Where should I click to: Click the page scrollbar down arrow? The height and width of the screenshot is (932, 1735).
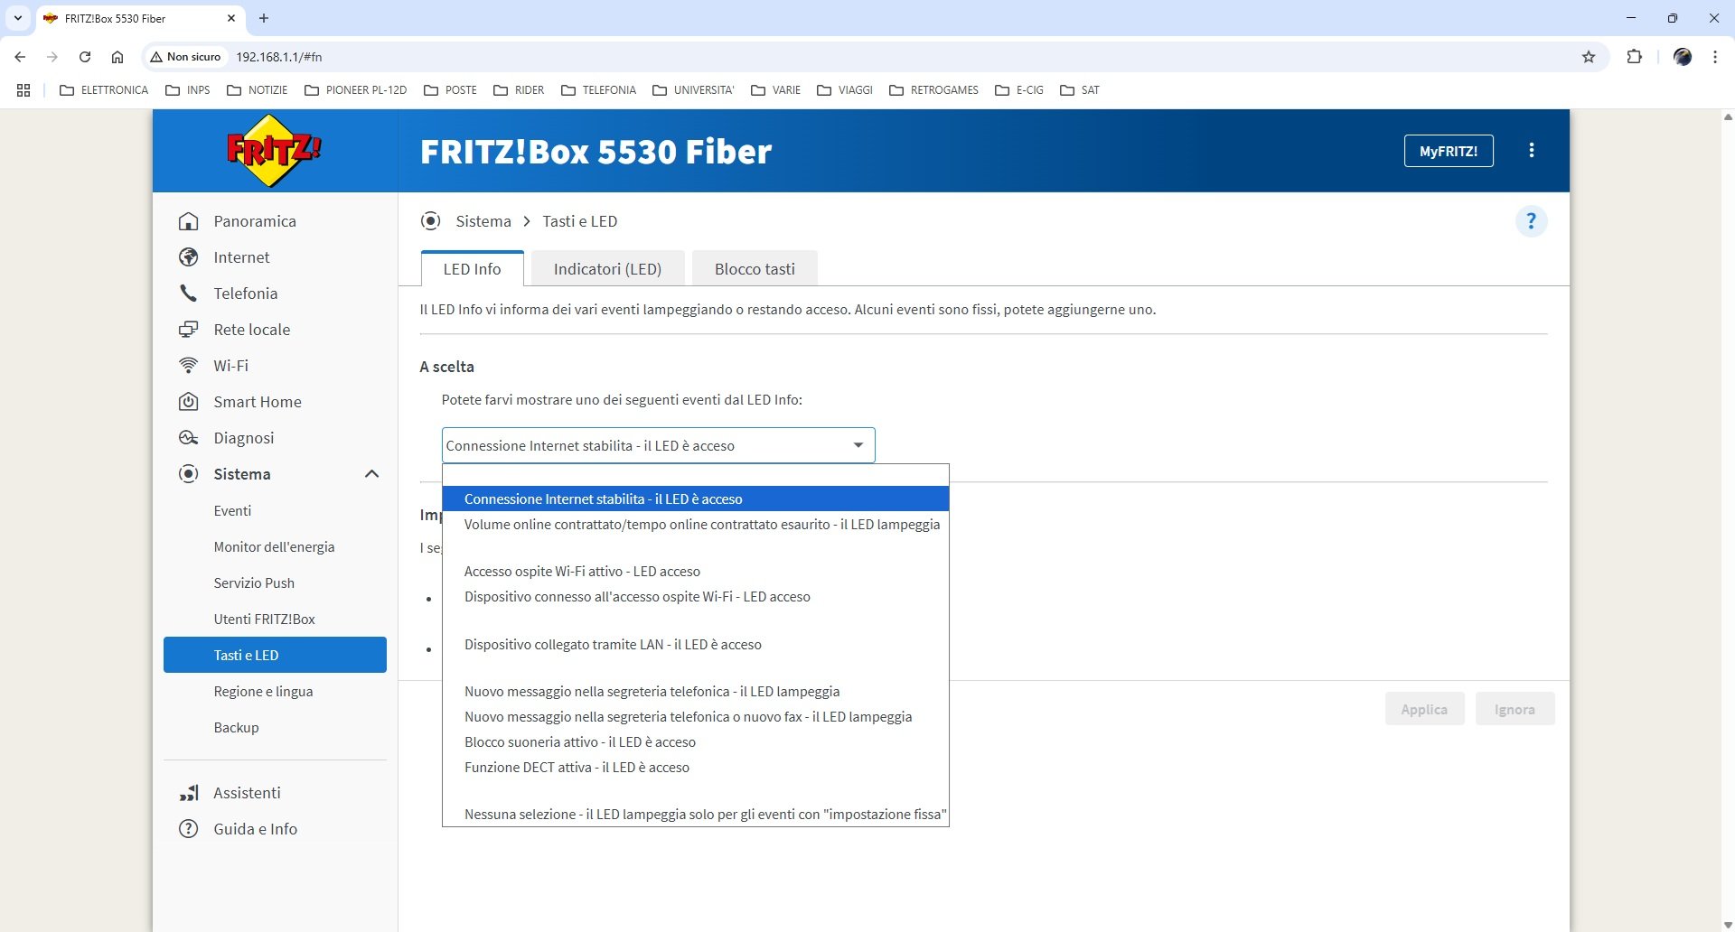pos(1727,924)
